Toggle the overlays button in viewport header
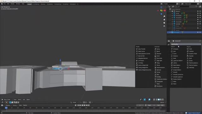This screenshot has width=202, height=114. [x=149, y=99]
